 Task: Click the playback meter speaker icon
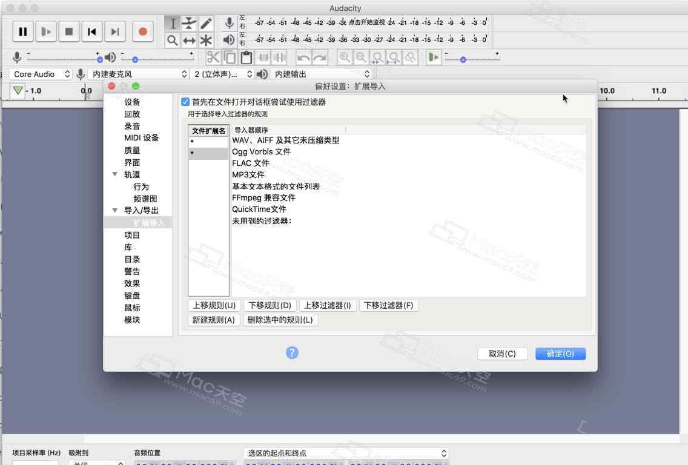pyautogui.click(x=228, y=40)
